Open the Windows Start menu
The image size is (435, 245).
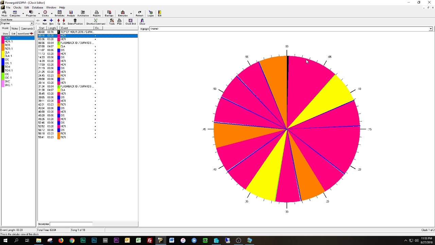click(5, 240)
